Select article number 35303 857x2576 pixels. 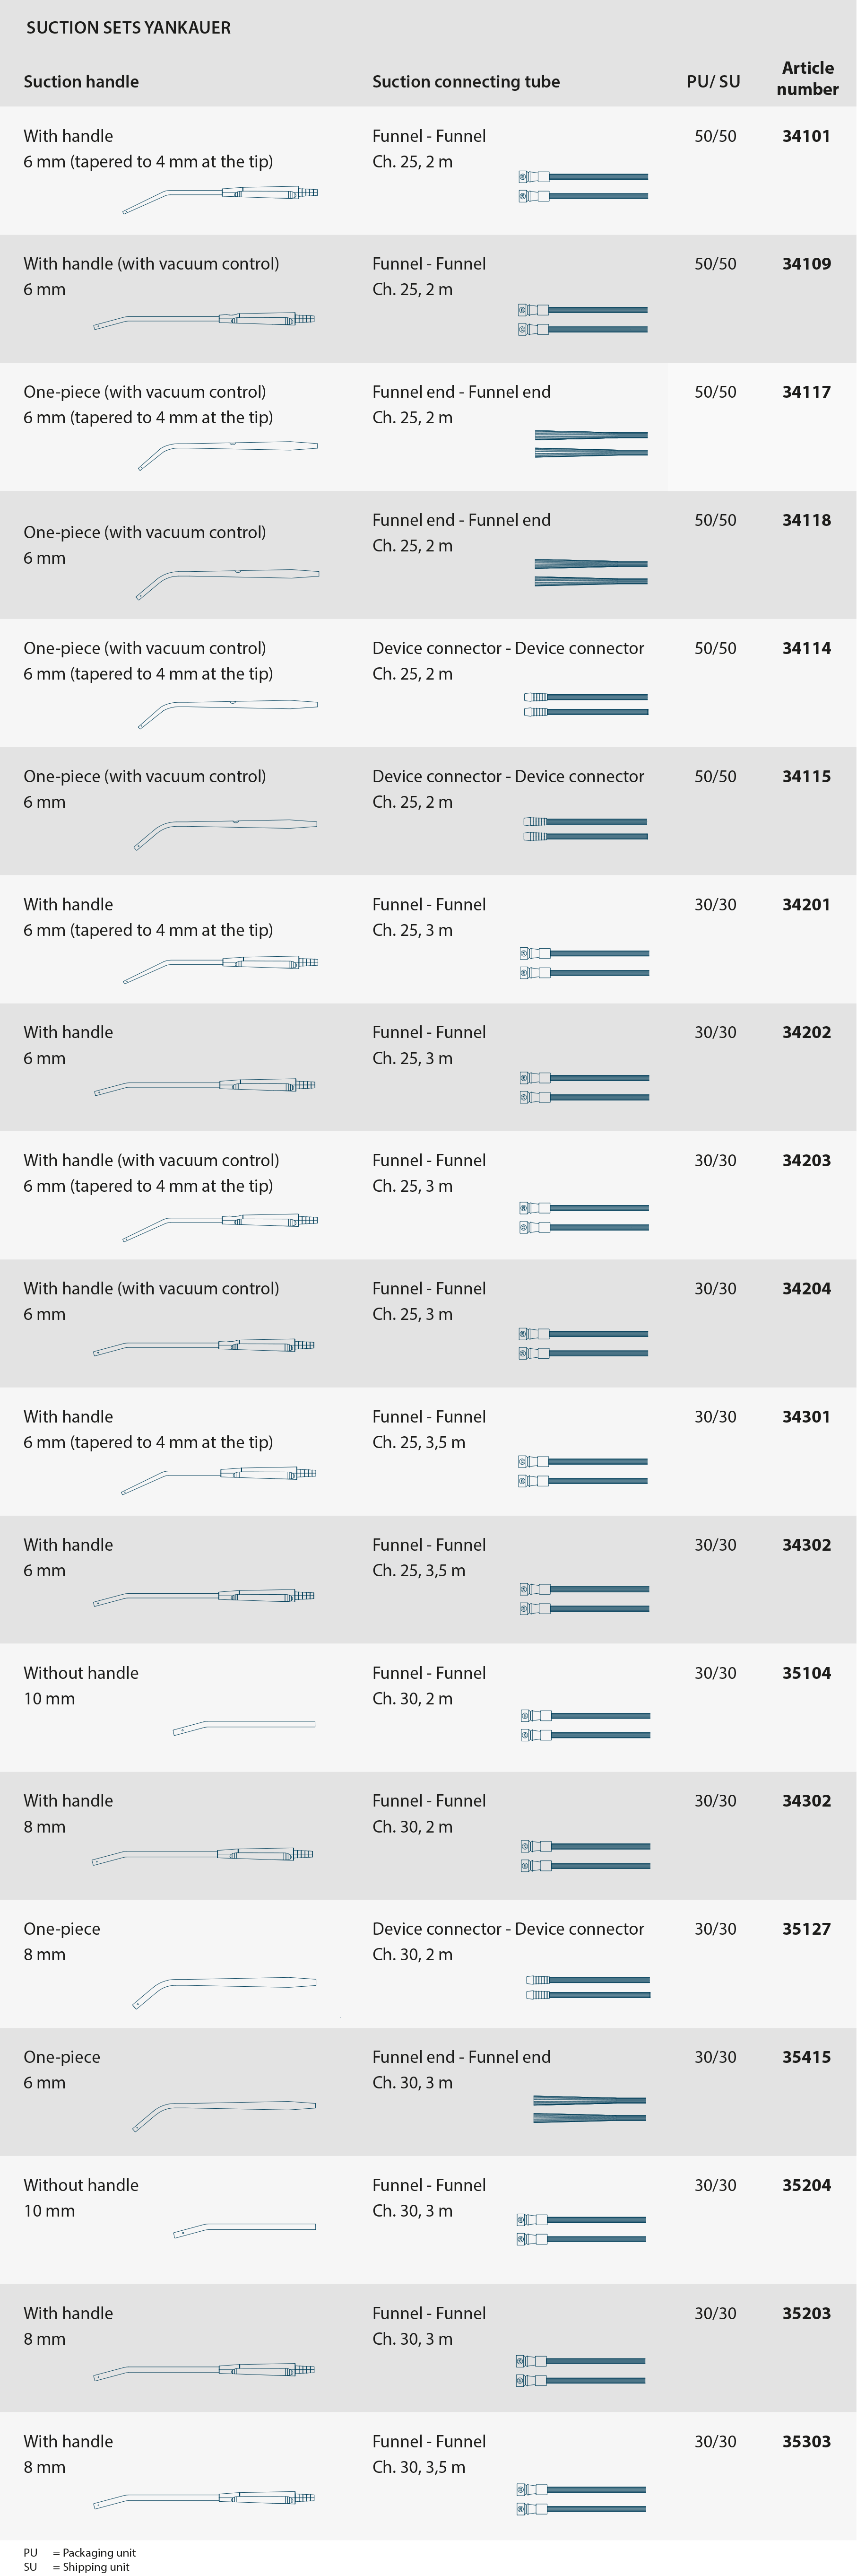coord(806,2441)
